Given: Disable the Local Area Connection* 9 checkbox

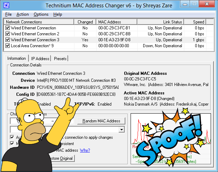Looking at the screenshot, I should [x=8, y=46].
